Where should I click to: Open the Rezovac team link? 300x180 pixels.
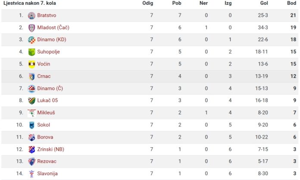(x=47, y=161)
